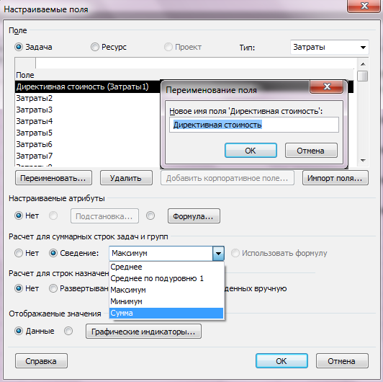Click the Удалить button

(126, 178)
